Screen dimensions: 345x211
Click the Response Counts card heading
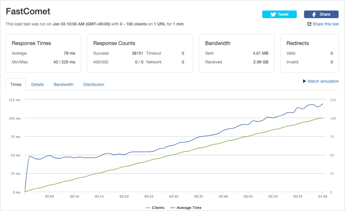pyautogui.click(x=114, y=43)
